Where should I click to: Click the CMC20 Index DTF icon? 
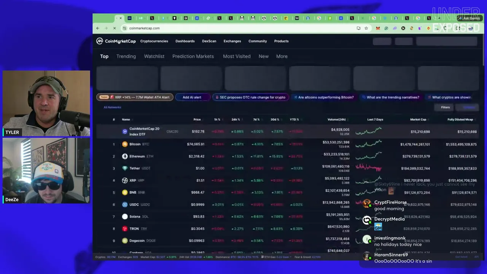click(x=125, y=131)
